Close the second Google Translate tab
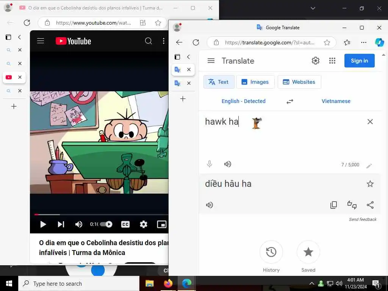This screenshot has width=388, height=291. [189, 83]
